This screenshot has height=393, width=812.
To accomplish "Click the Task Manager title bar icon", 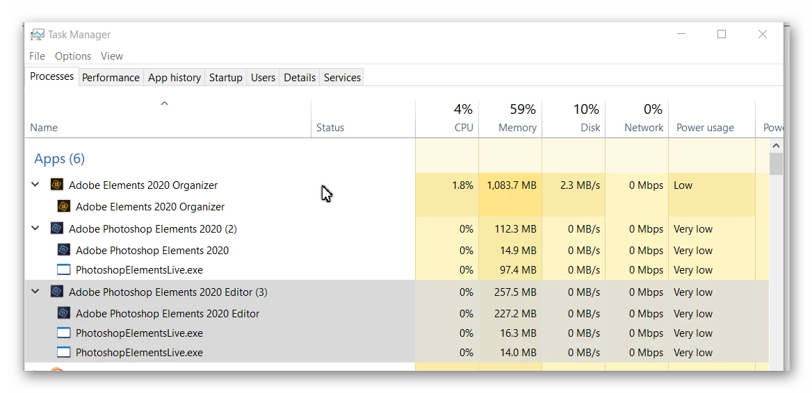I will [x=38, y=35].
